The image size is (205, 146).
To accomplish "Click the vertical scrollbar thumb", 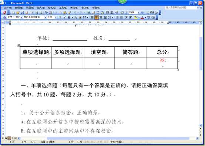I will pyautogui.click(x=201, y=53).
